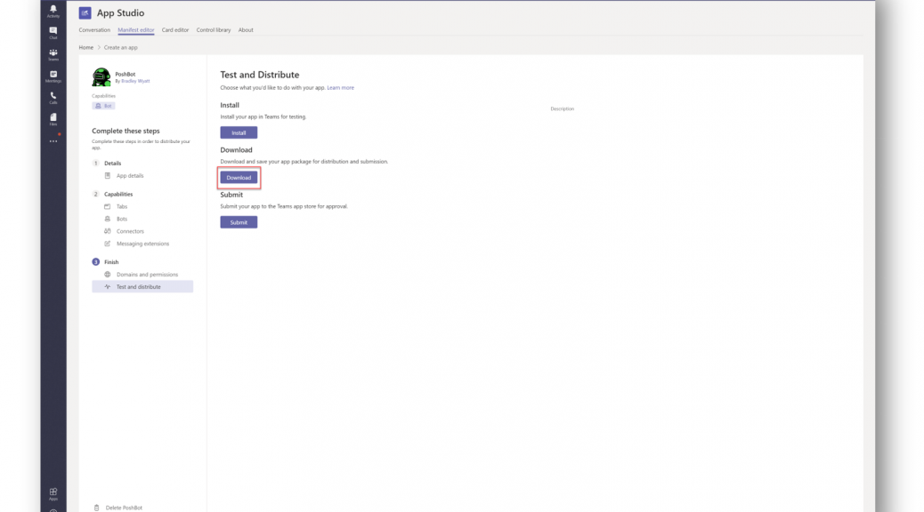
Task: Open Meetings in the Teams sidebar
Action: (x=53, y=76)
